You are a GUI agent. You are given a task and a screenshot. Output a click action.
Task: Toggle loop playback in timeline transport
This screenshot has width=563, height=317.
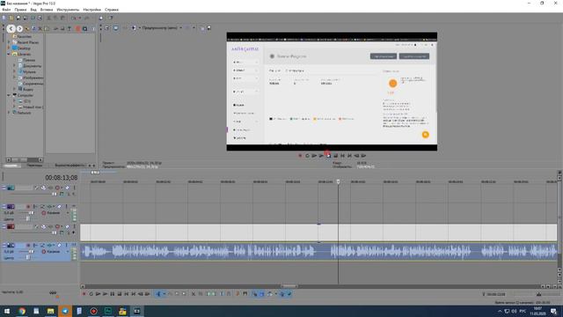(91, 294)
